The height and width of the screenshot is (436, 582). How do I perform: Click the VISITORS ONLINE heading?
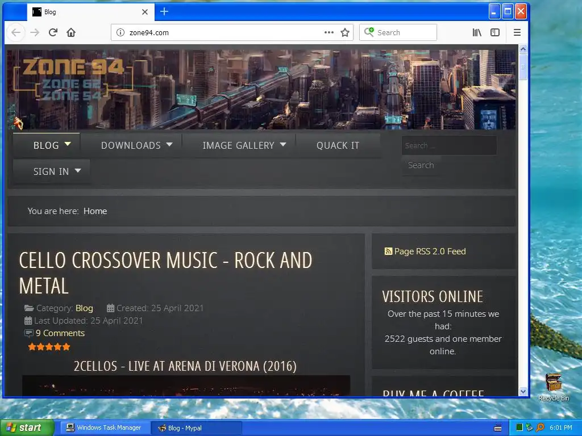pos(433,296)
